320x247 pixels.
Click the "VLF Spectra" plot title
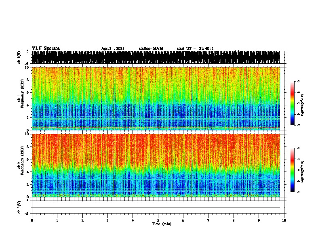pos(46,48)
